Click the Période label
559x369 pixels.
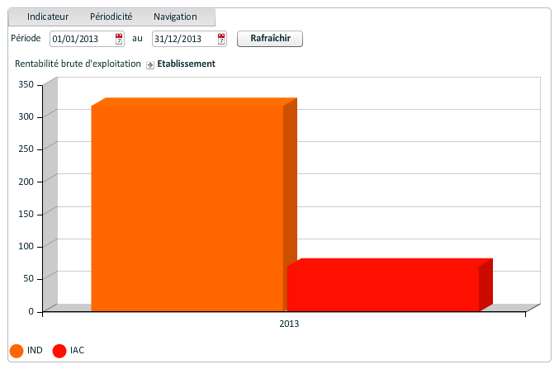(x=26, y=38)
